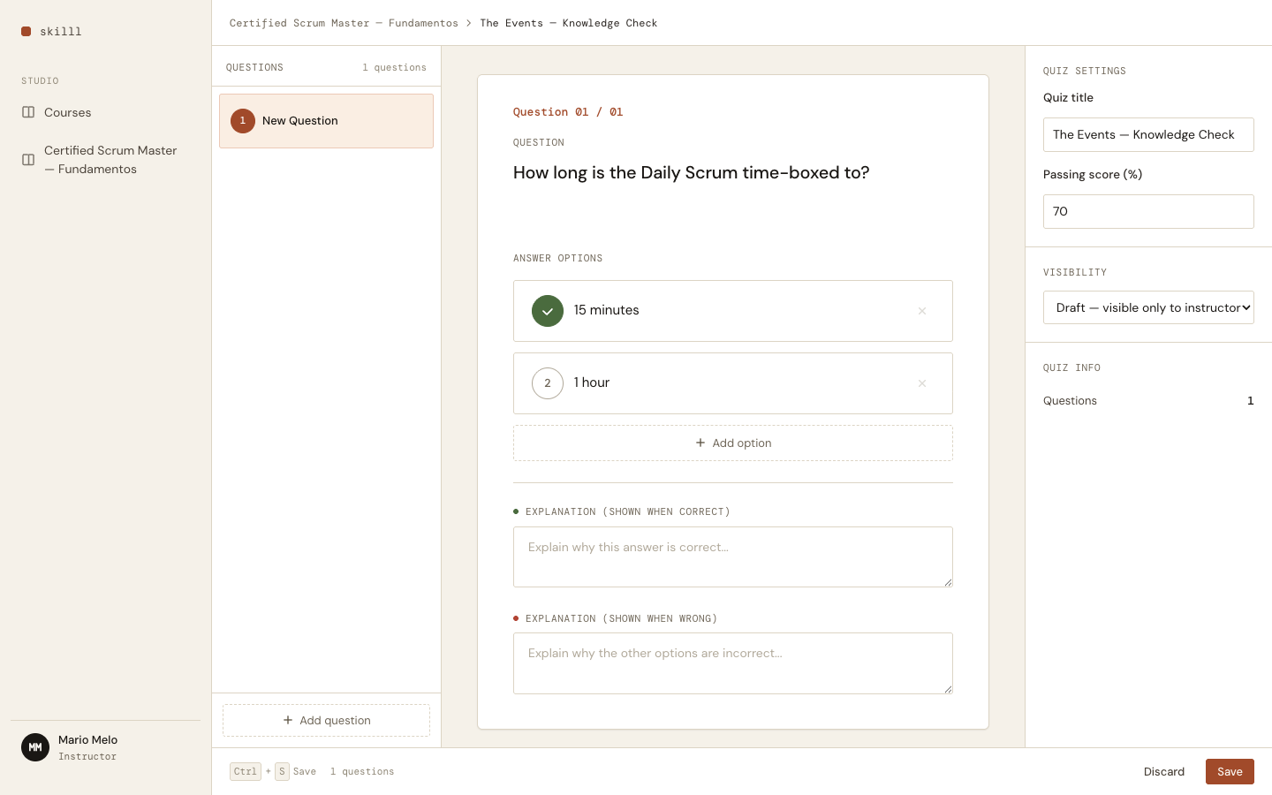1272x795 pixels.
Task: Mark '1 hour' as correct answer
Action: pyautogui.click(x=548, y=383)
